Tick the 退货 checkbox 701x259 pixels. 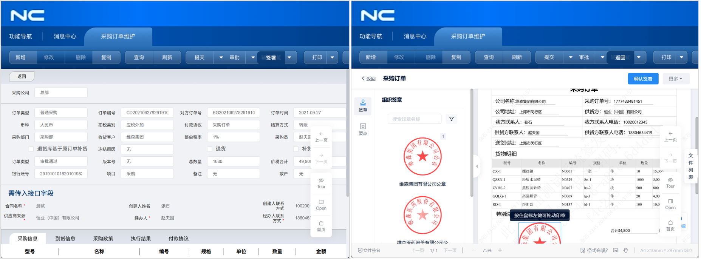click(210, 149)
